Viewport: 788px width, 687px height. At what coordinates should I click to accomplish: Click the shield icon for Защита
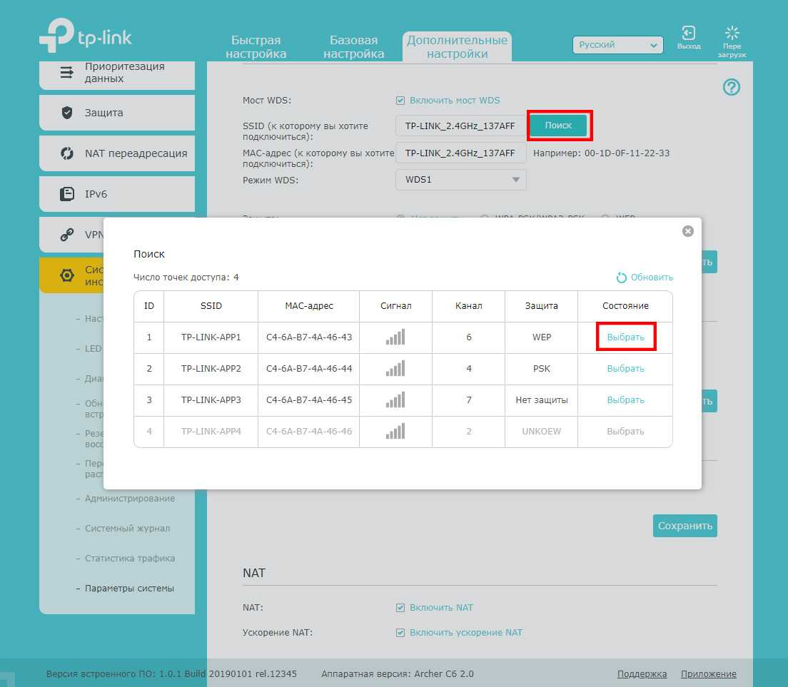click(67, 113)
